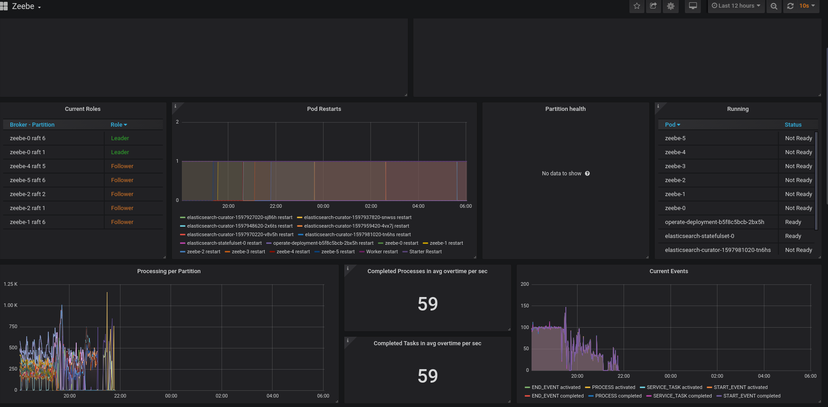Sort Current Roles table by Role column
828x407 pixels.
(119, 125)
